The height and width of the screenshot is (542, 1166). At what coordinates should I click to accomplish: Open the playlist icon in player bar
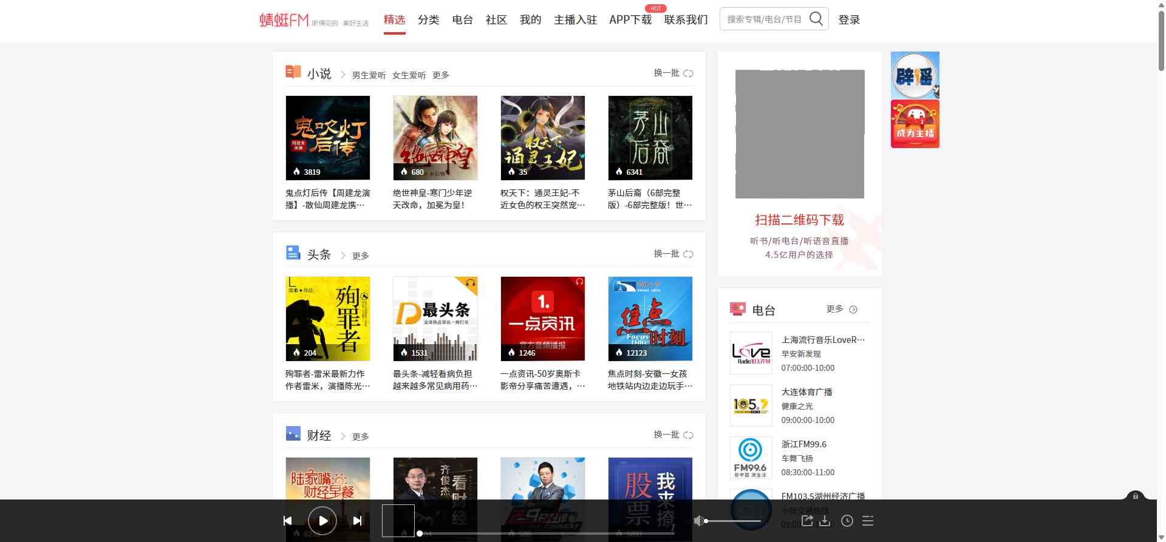click(868, 521)
